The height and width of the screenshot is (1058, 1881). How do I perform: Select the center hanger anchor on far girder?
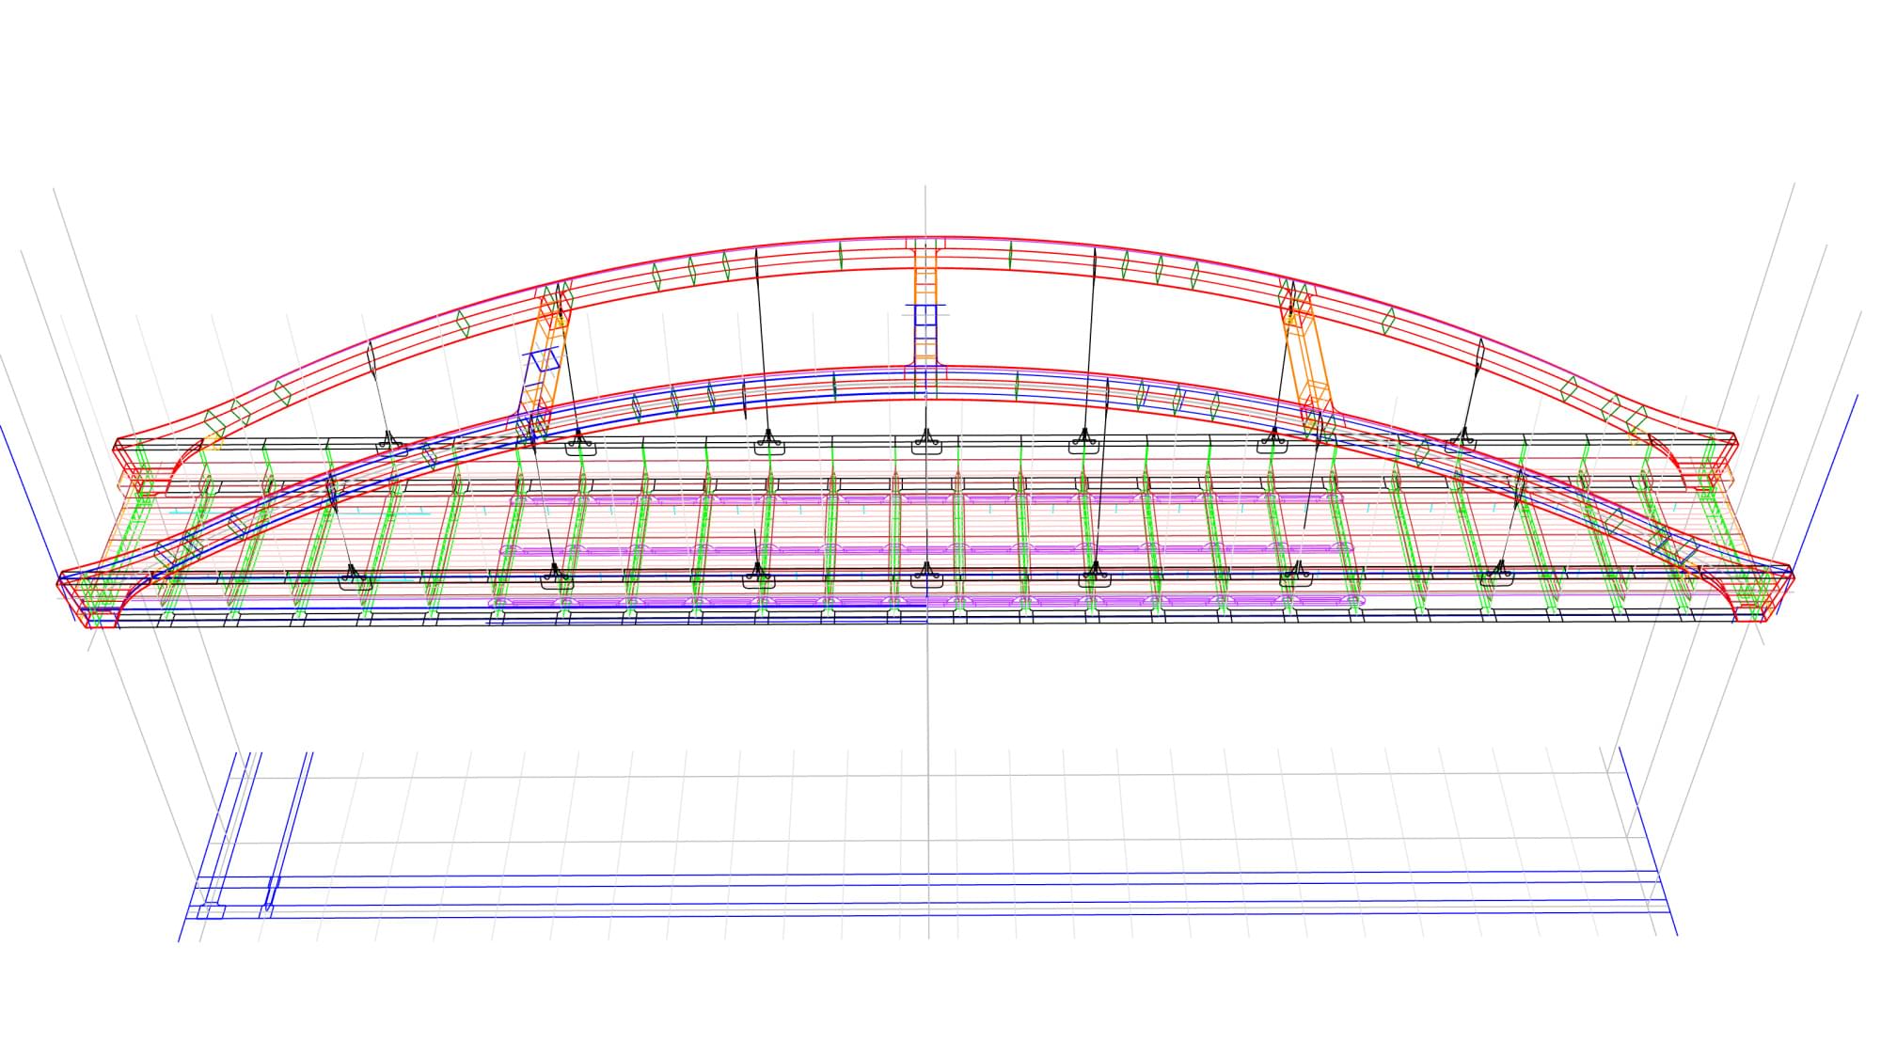pyautogui.click(x=926, y=442)
